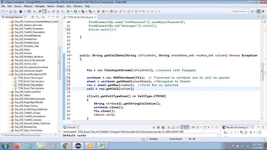Open the Navigate menu
The height and width of the screenshot is (150, 267).
point(40,6)
